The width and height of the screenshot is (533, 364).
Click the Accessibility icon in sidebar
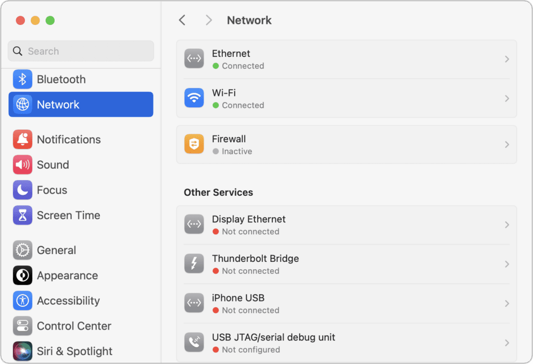pyautogui.click(x=22, y=300)
